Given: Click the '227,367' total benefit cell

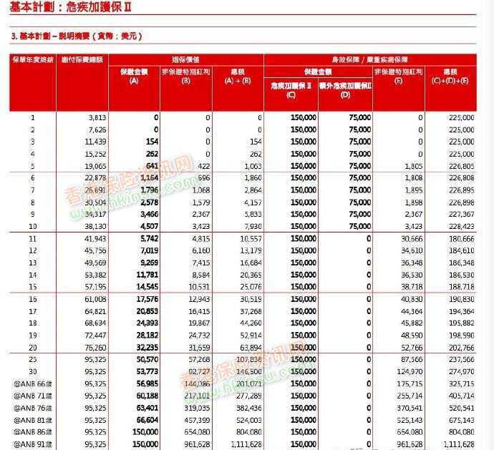Looking at the screenshot, I should click(462, 215).
